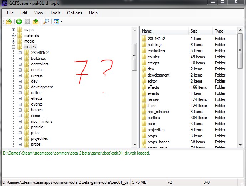
Task: Click the view style grid icon
Action: 56,21
